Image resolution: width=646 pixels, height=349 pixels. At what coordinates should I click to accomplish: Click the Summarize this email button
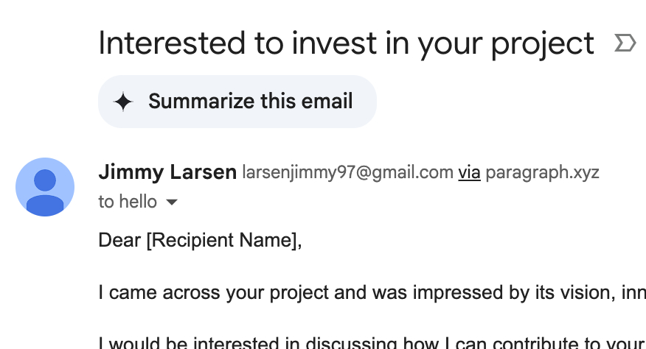[x=237, y=102]
